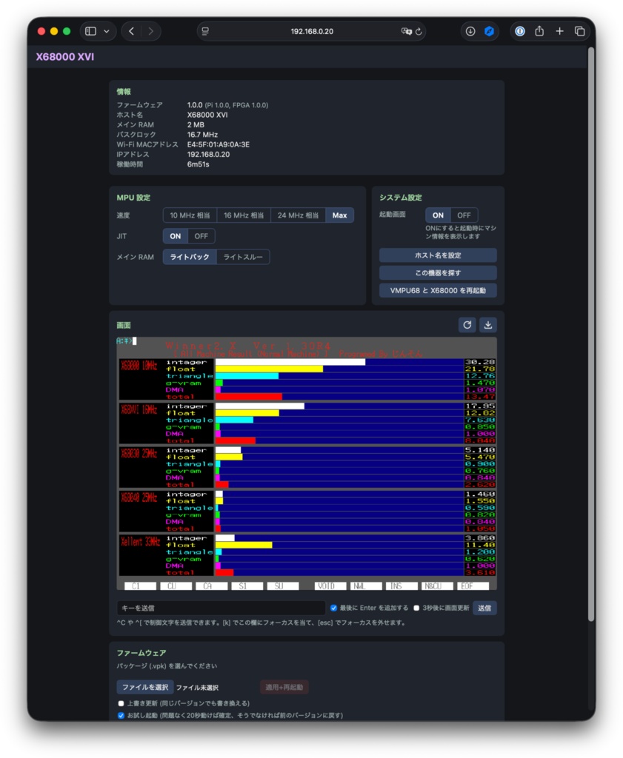Viewport: 623px width, 758px height.
Task: Refresh the 画面 screen capture
Action: [x=467, y=325]
